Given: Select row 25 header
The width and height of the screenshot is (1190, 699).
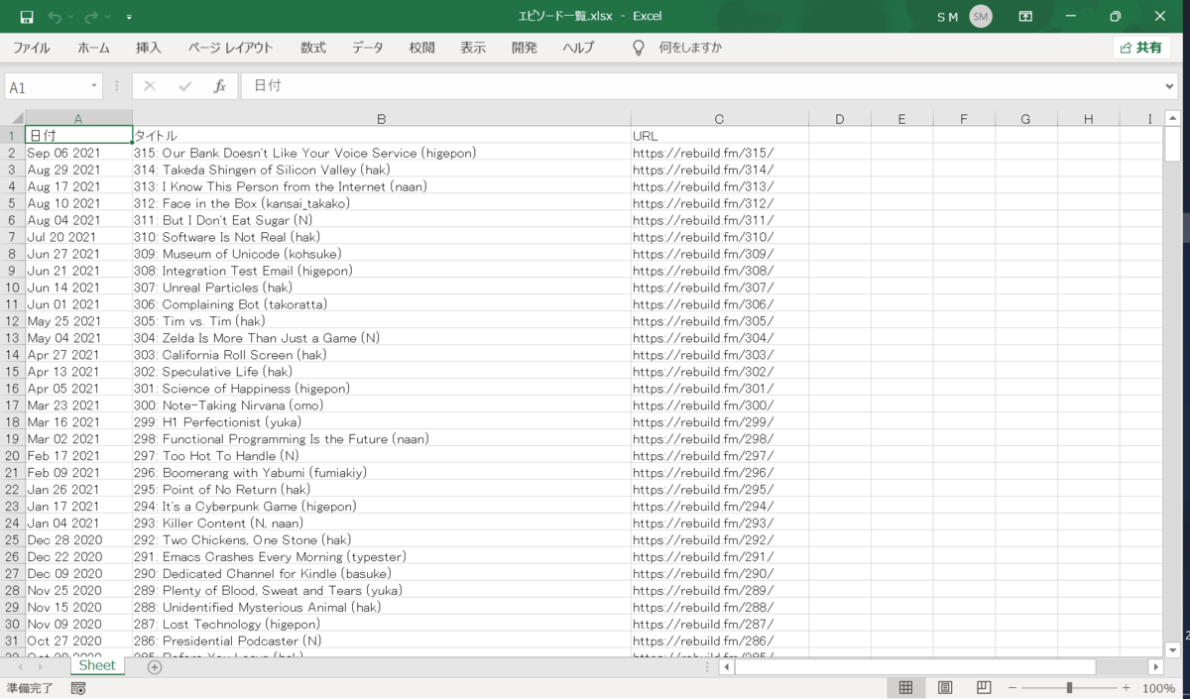Looking at the screenshot, I should pyautogui.click(x=12, y=540).
